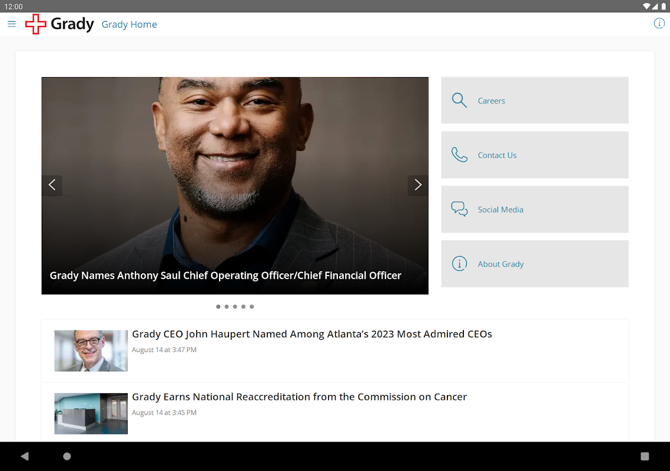Click the About Grady info icon

(x=459, y=264)
